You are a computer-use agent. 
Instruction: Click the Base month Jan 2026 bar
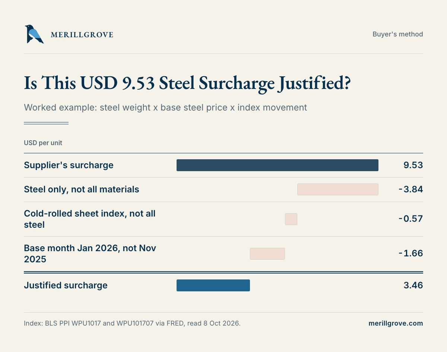267,254
